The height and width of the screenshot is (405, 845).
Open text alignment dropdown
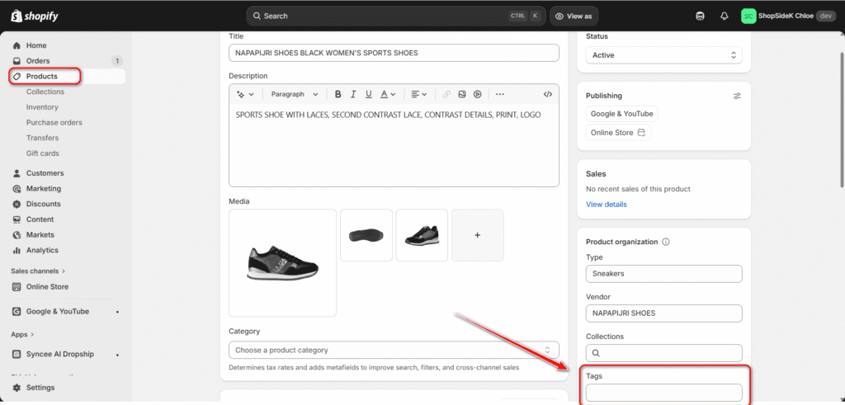click(418, 94)
